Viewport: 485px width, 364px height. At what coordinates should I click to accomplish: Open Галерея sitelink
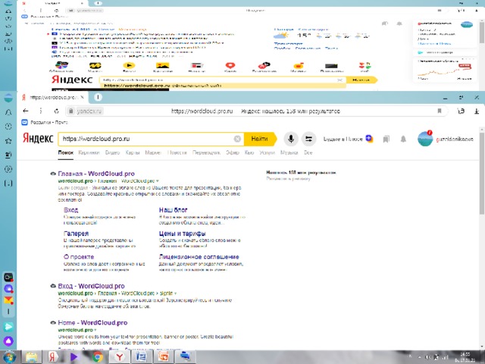(x=76, y=234)
